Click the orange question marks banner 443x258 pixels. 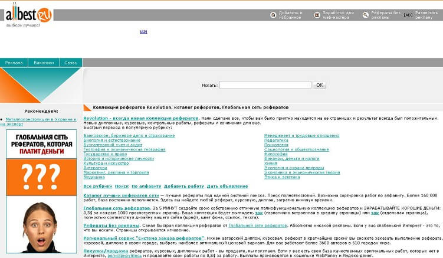(x=41, y=177)
